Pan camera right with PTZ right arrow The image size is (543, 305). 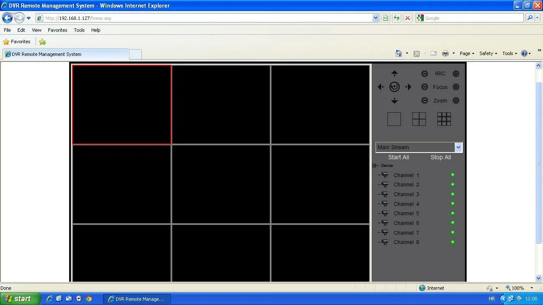pos(408,87)
